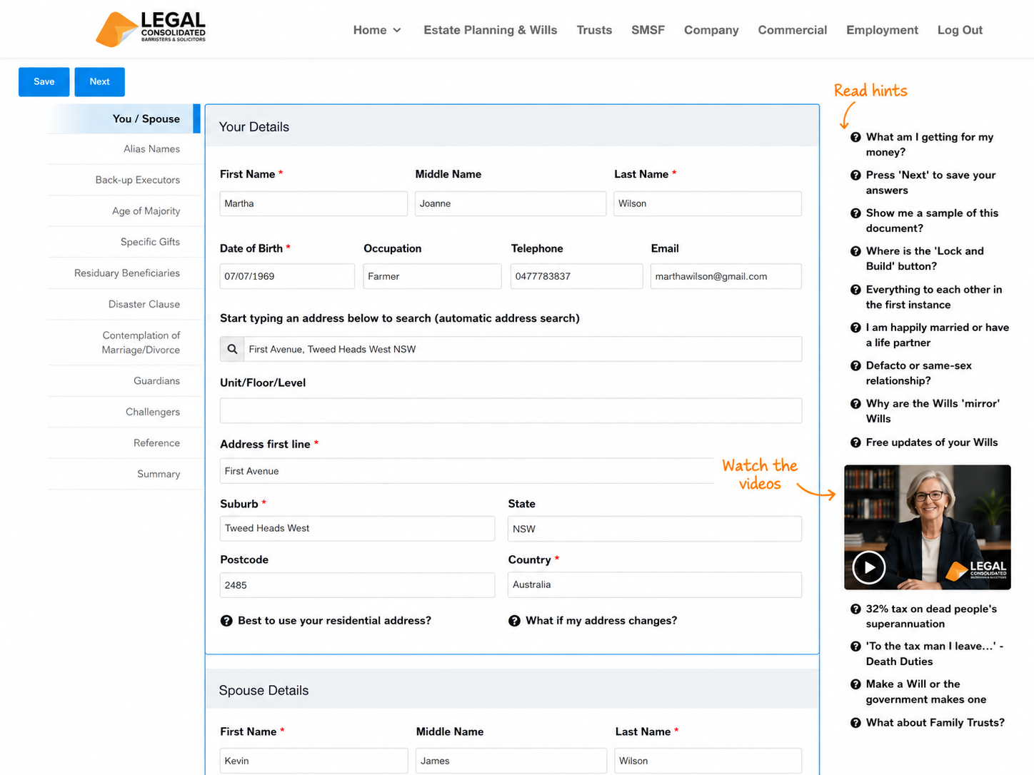Open the Estate Planning & Wills menu
The height and width of the screenshot is (775, 1034).
pyautogui.click(x=491, y=30)
